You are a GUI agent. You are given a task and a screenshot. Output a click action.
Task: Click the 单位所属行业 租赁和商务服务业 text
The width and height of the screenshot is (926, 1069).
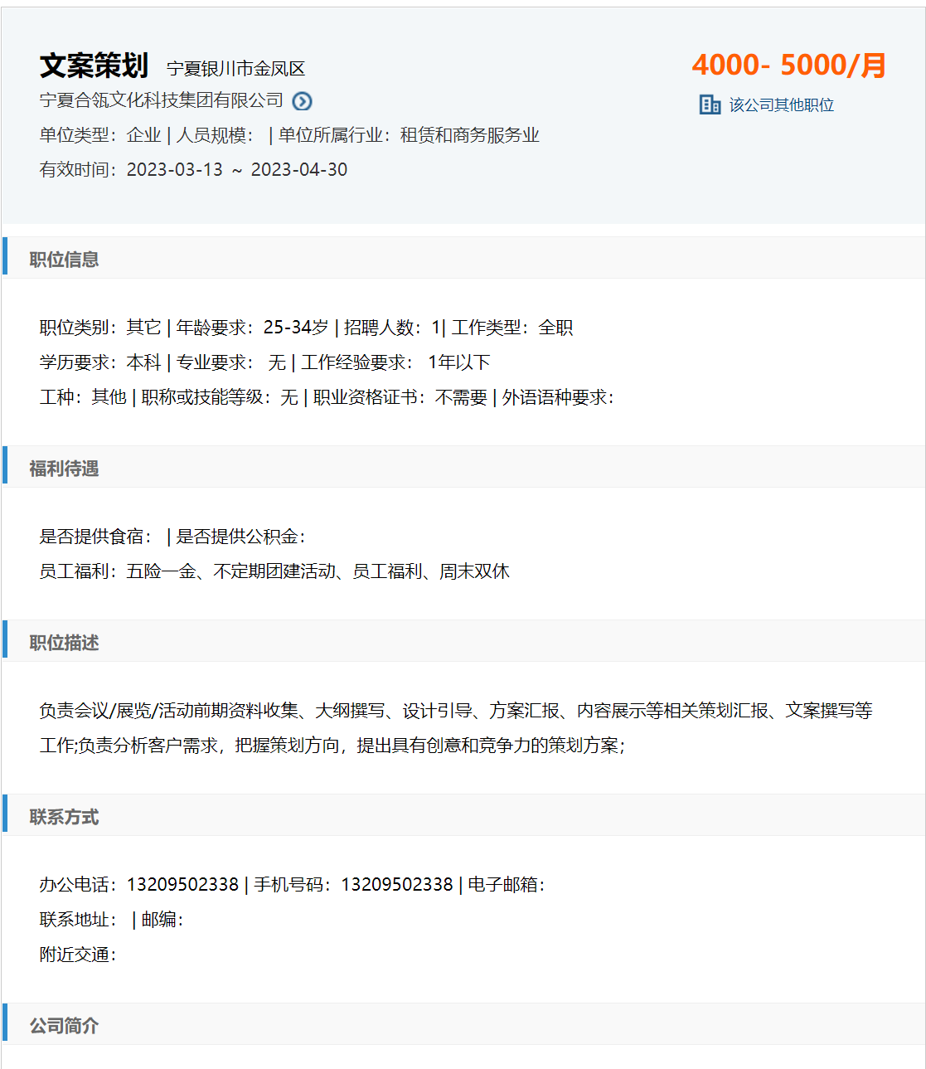point(409,135)
